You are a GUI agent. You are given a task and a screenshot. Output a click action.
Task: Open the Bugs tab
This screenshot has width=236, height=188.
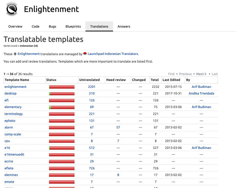tap(52, 27)
